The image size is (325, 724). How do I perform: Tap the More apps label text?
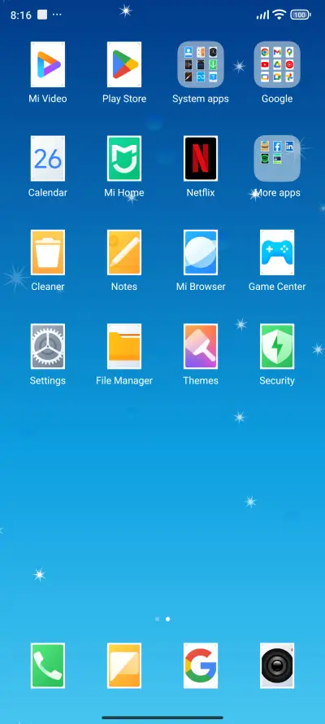[277, 193]
